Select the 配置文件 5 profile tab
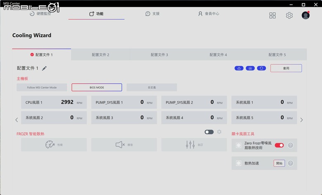This screenshot has height=195, width=322. click(277, 55)
